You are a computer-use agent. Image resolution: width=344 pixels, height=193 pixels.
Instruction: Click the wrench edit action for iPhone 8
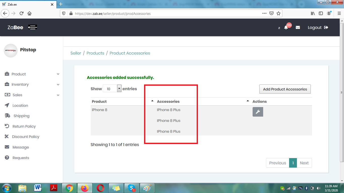258,112
